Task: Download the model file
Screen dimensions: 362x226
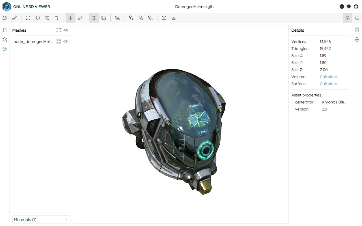Action: [x=131, y=18]
